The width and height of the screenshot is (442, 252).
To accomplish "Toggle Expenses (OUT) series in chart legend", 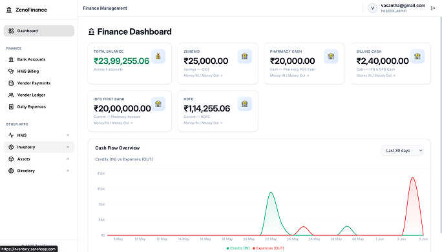I will (x=268, y=248).
